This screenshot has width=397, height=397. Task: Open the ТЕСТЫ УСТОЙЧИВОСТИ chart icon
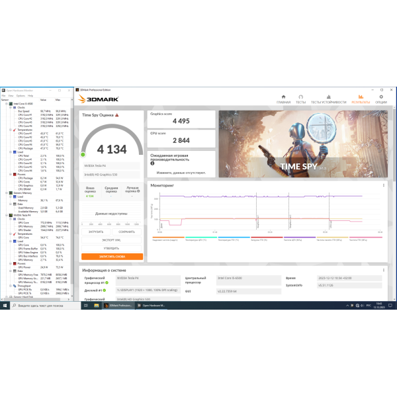coord(328,97)
